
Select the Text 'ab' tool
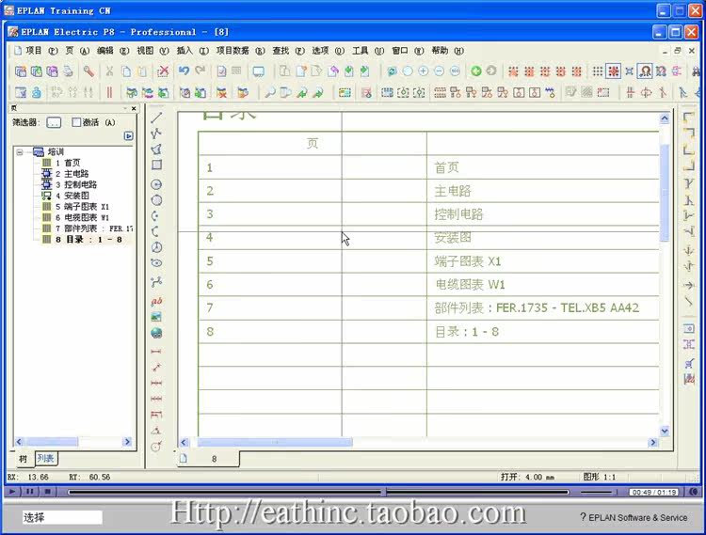click(x=156, y=301)
